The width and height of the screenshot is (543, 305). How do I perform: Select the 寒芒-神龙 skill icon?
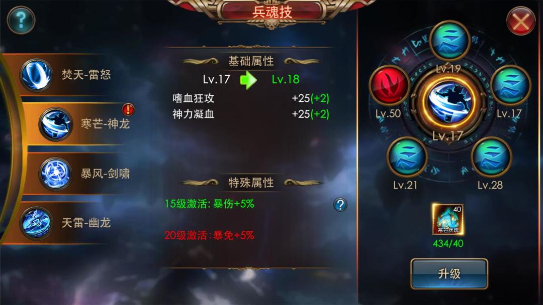click(55, 124)
